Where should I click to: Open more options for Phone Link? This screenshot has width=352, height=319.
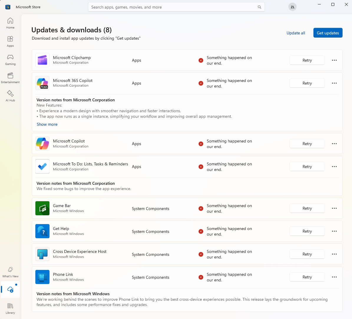(x=334, y=277)
